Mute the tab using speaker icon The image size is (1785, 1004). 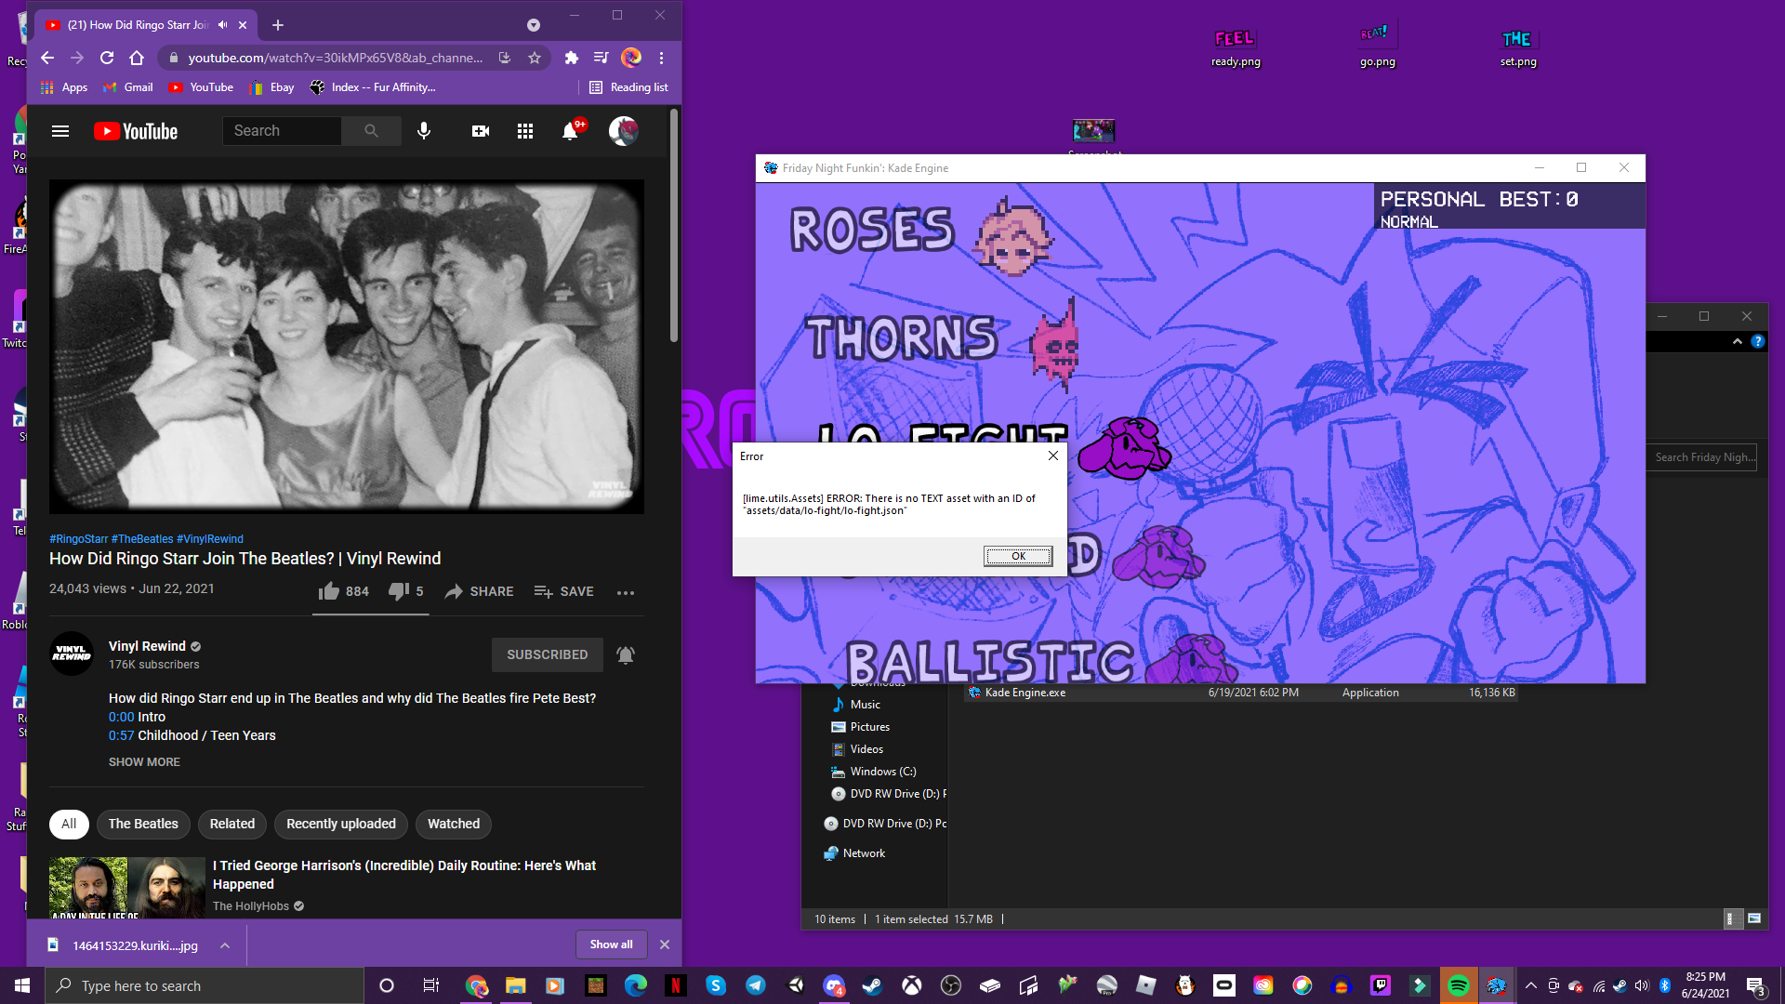223,25
